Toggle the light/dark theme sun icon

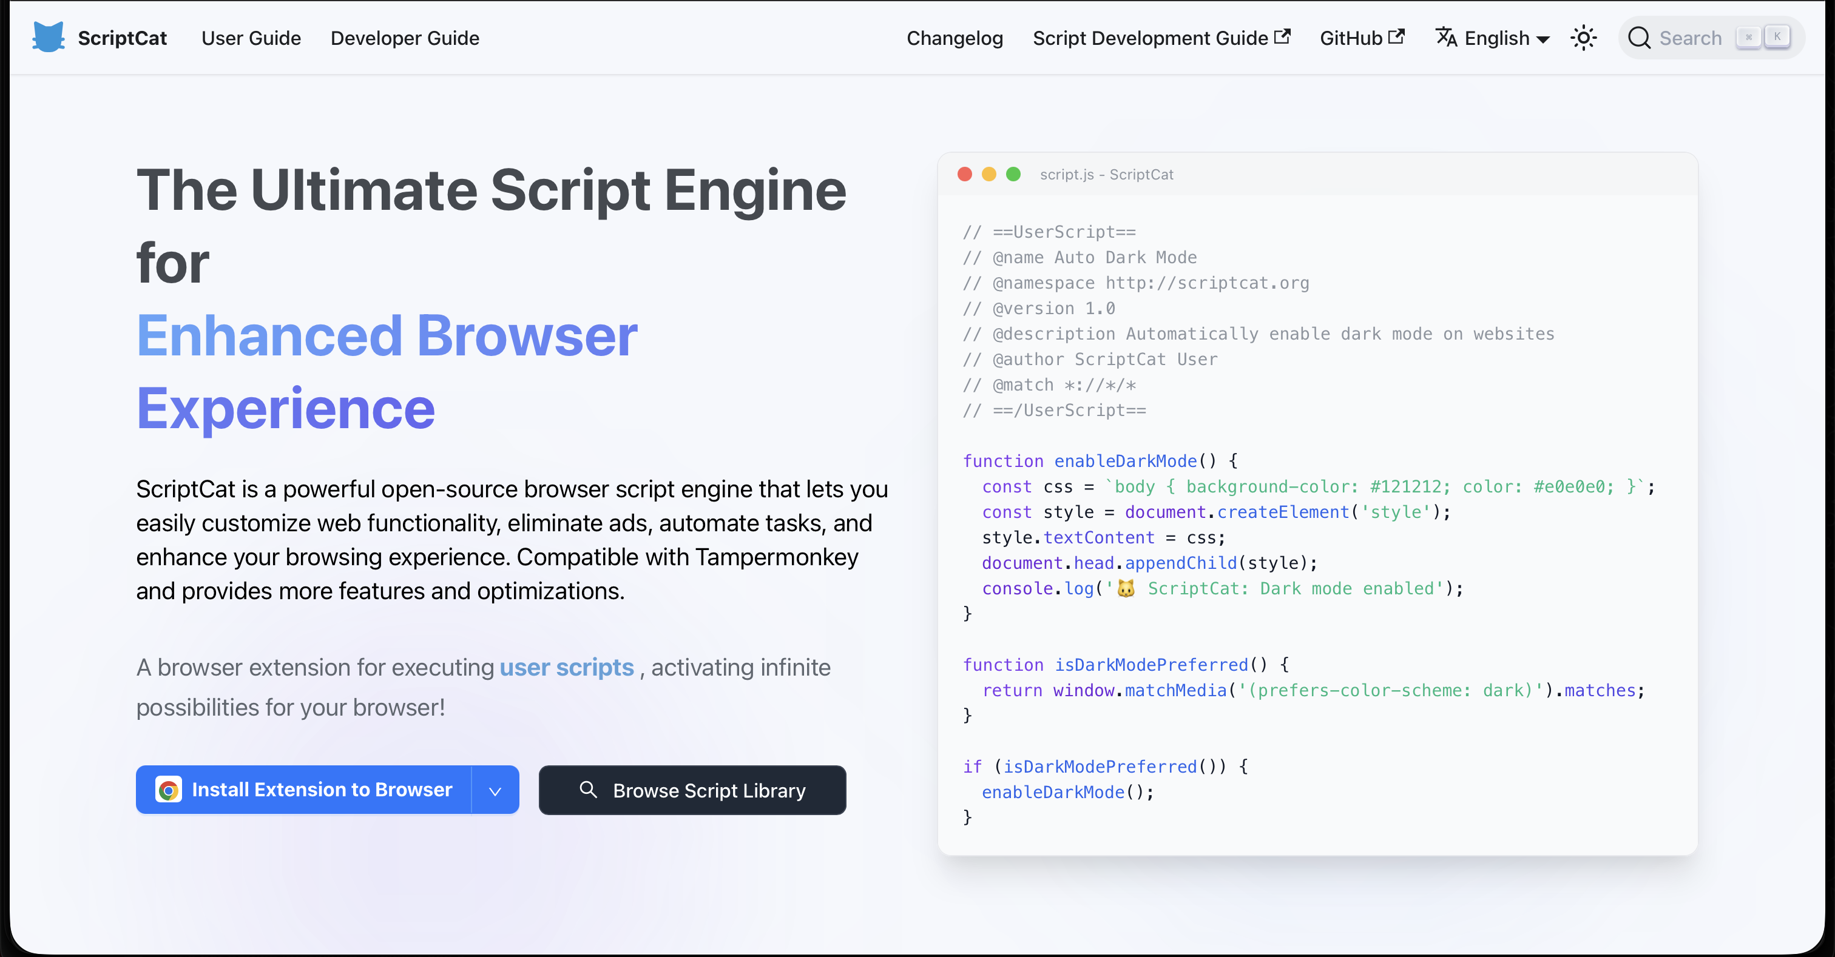tap(1584, 38)
